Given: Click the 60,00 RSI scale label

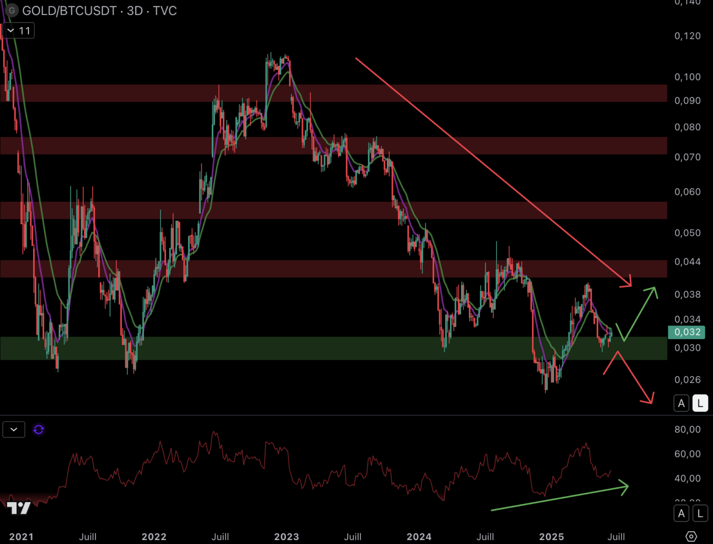Looking at the screenshot, I should click(x=687, y=454).
